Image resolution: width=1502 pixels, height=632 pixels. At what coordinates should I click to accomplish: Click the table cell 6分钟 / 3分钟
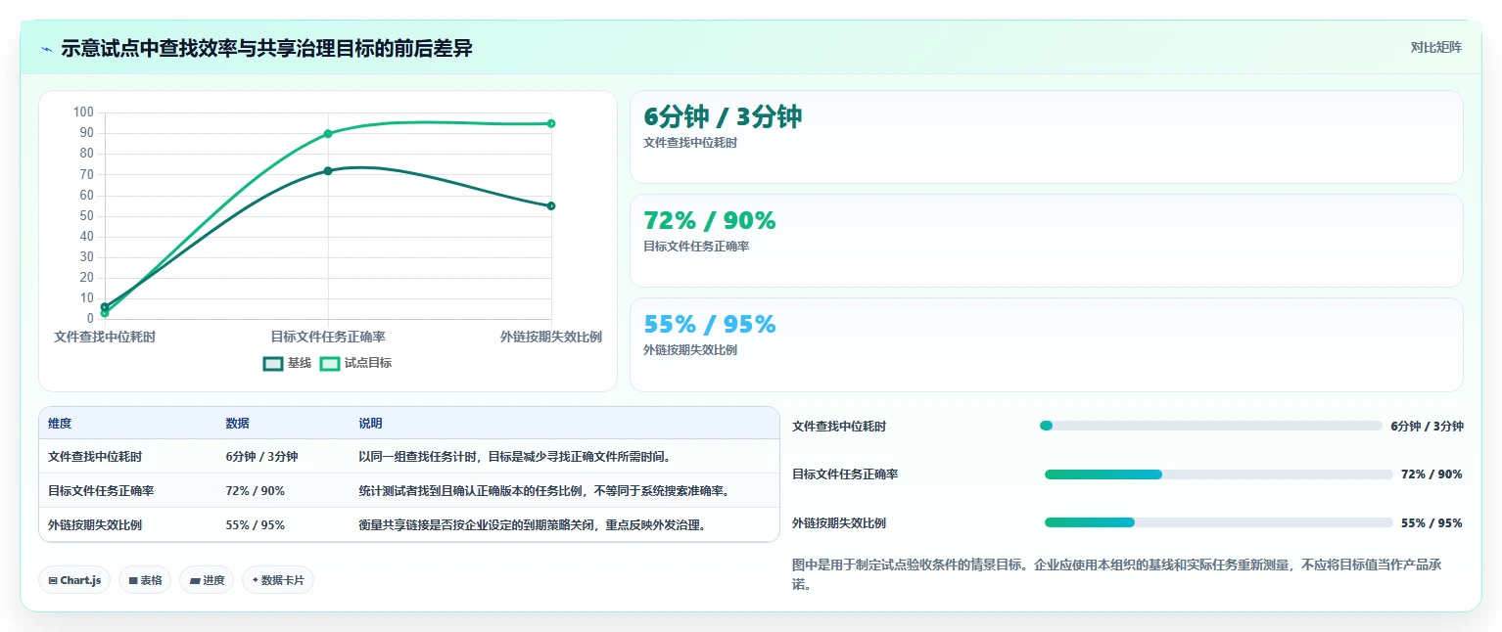click(261, 457)
